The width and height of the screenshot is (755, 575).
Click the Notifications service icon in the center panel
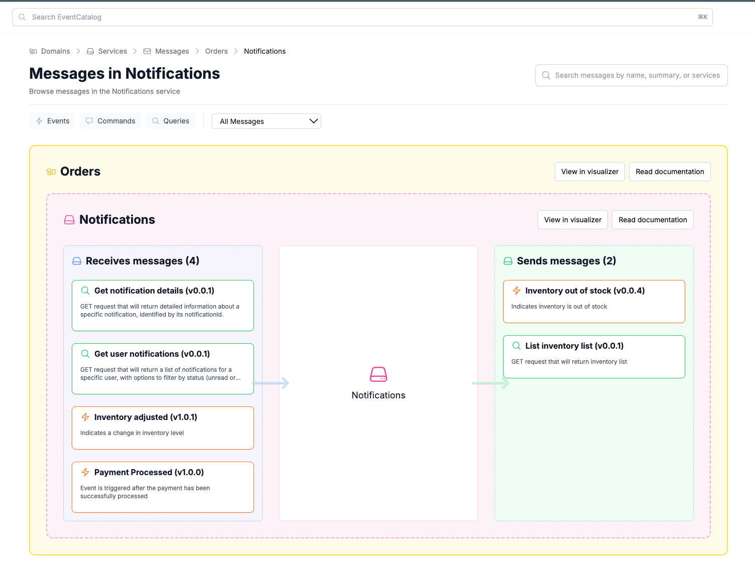click(378, 374)
